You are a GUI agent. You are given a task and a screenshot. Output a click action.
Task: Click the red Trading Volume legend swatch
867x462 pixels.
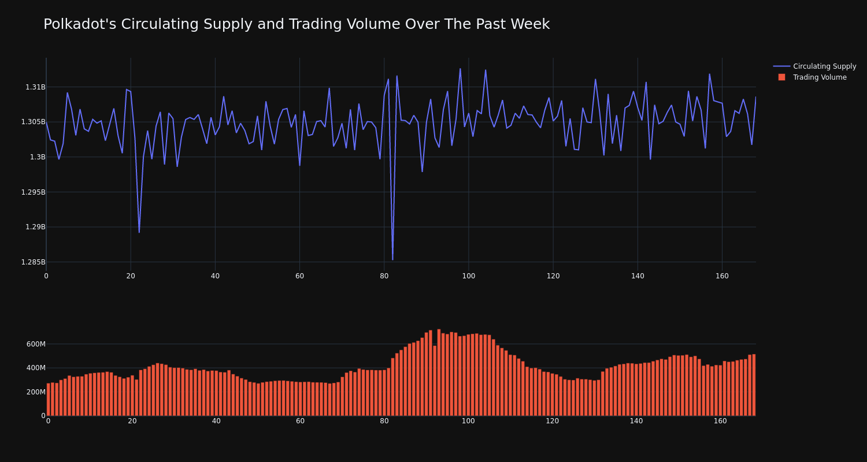[x=781, y=77]
